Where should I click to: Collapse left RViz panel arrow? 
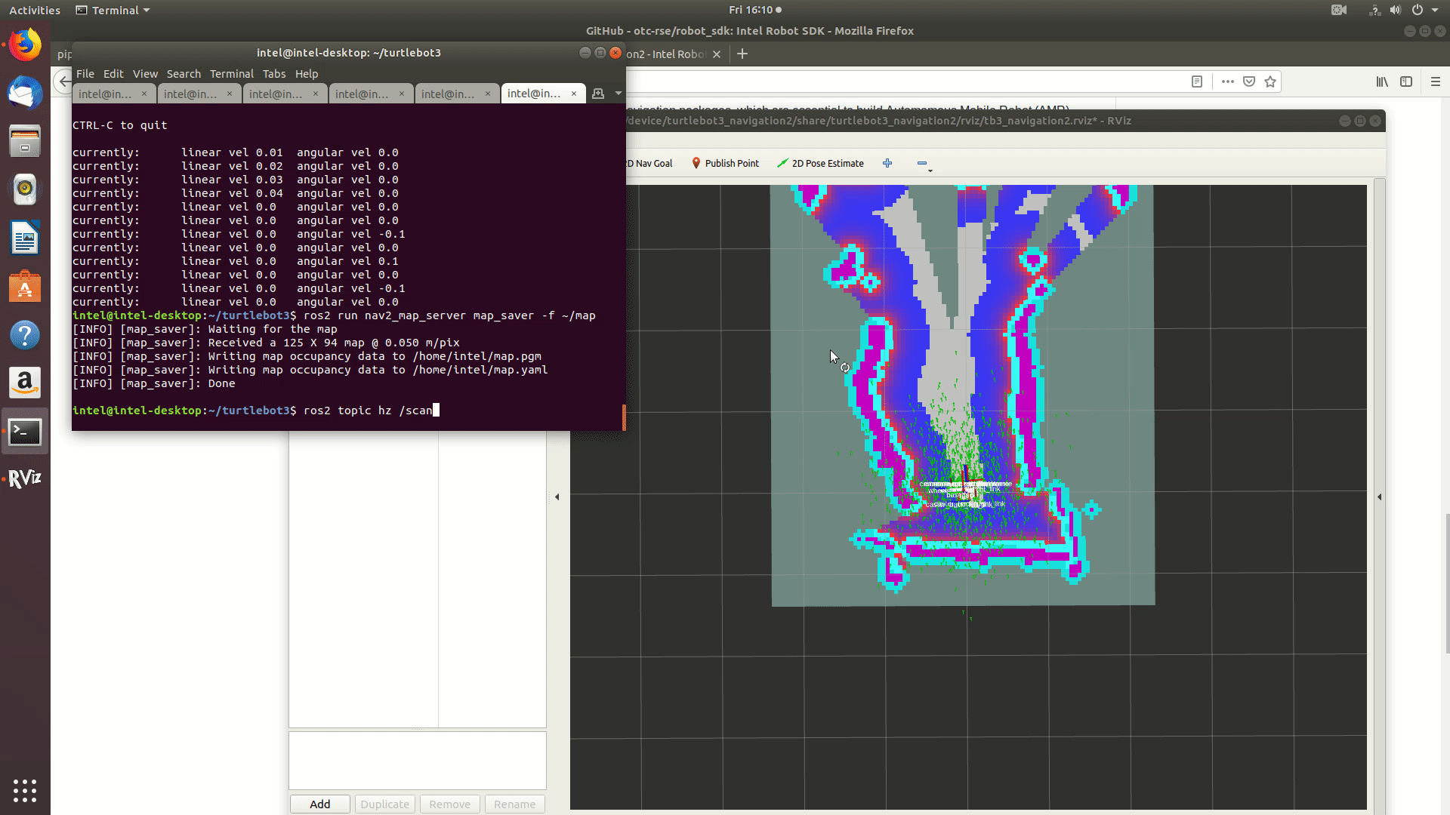[x=557, y=497]
